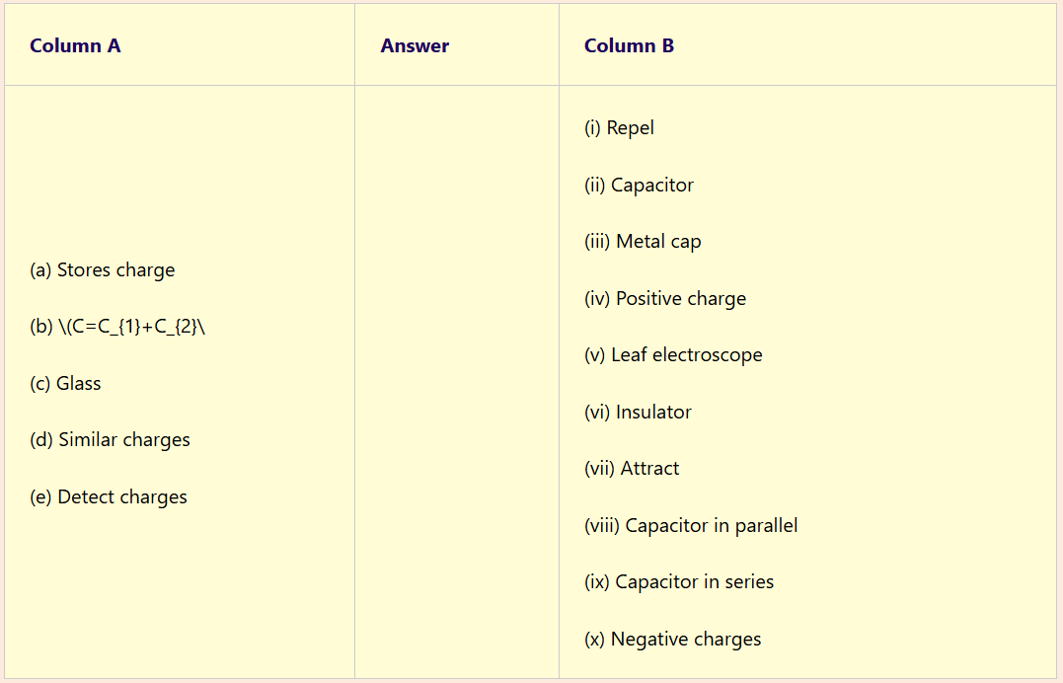Screen dimensions: 1063x683
Task: Click the "(v) Leaf electroscope" option
Action: (x=673, y=355)
